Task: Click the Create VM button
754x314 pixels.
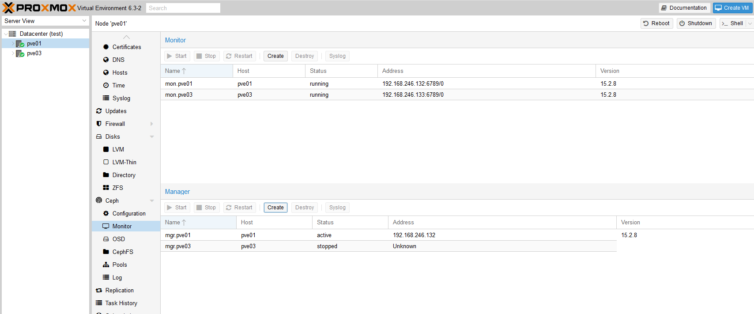Action: click(732, 8)
